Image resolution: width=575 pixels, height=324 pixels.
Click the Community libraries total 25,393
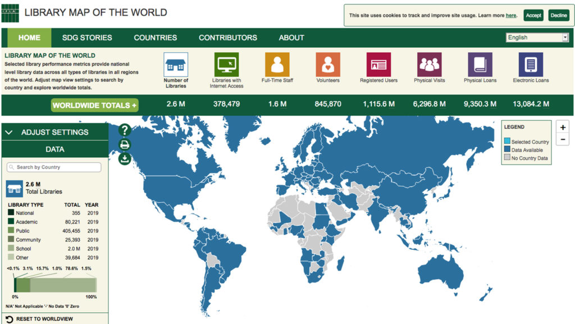[72, 240]
